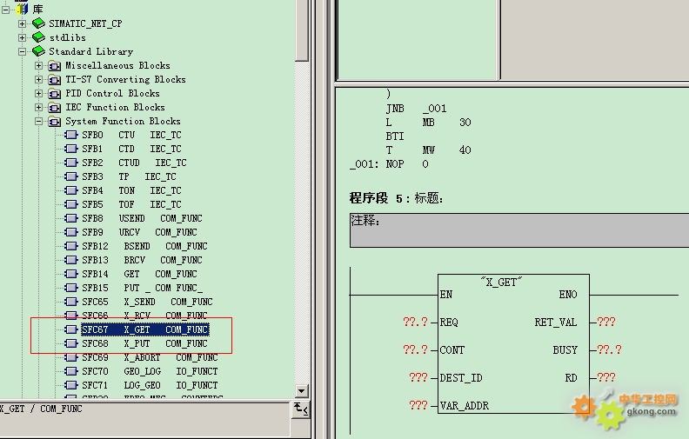Click IEC Function Blocks folder icon
The height and width of the screenshot is (439, 689).
click(x=55, y=108)
